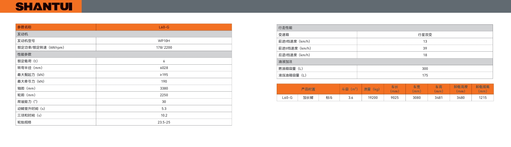Click the '液压油箱容量 (L)' label
Viewport: 511px width, 147px height.
pyautogui.click(x=292, y=75)
